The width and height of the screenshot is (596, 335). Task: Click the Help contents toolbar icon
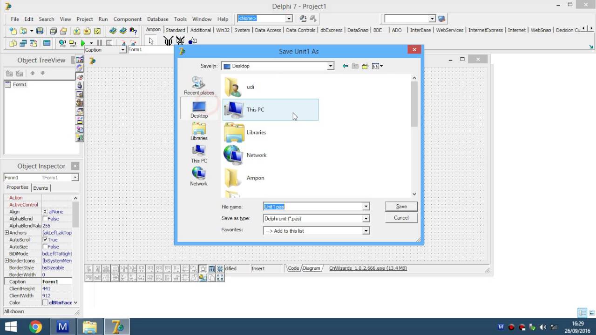[x=133, y=31]
